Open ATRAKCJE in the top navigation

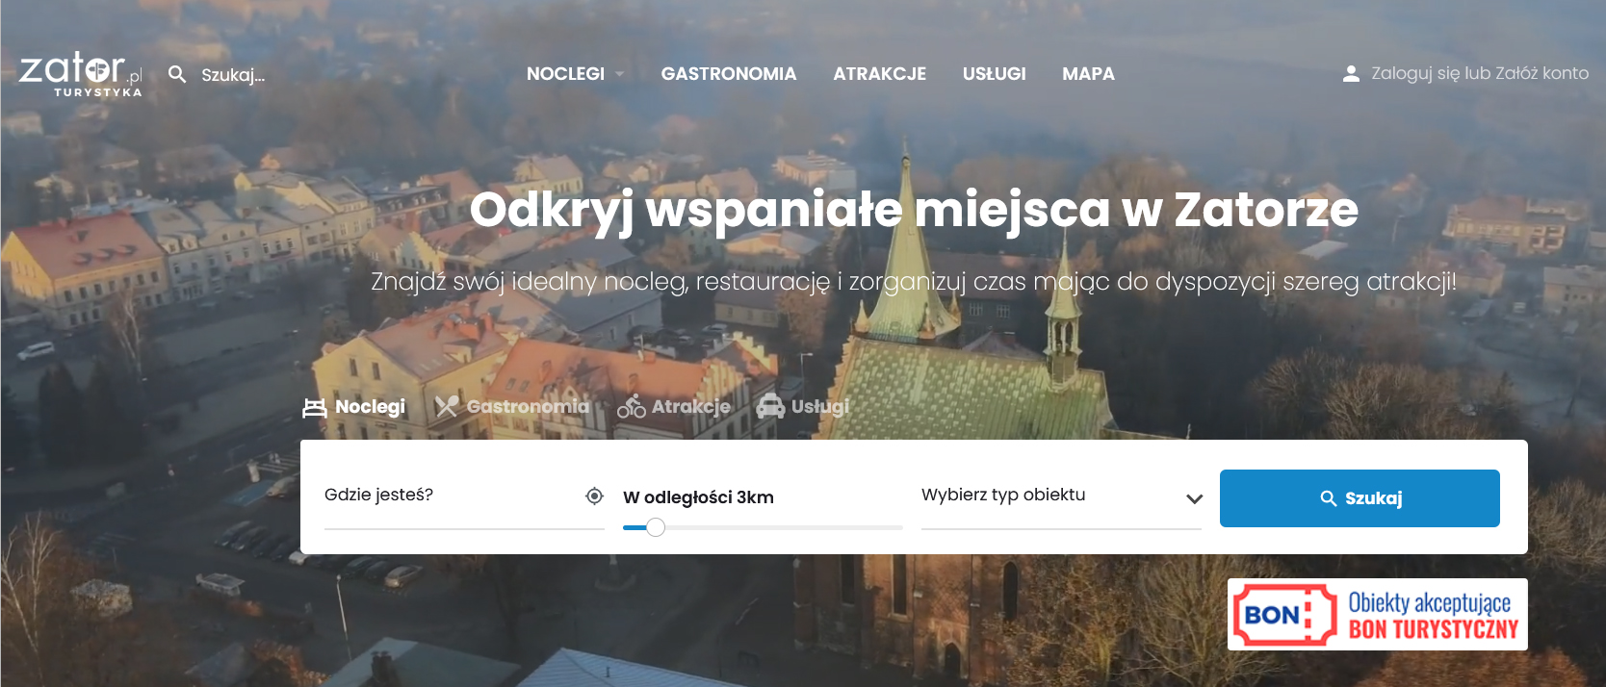[879, 74]
